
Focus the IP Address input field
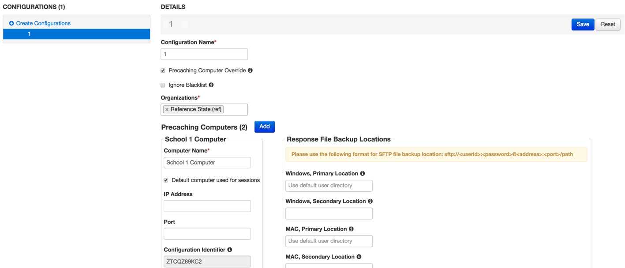207,206
